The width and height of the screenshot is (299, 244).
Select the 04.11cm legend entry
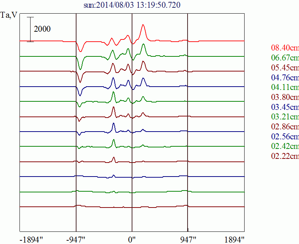[x=285, y=87]
